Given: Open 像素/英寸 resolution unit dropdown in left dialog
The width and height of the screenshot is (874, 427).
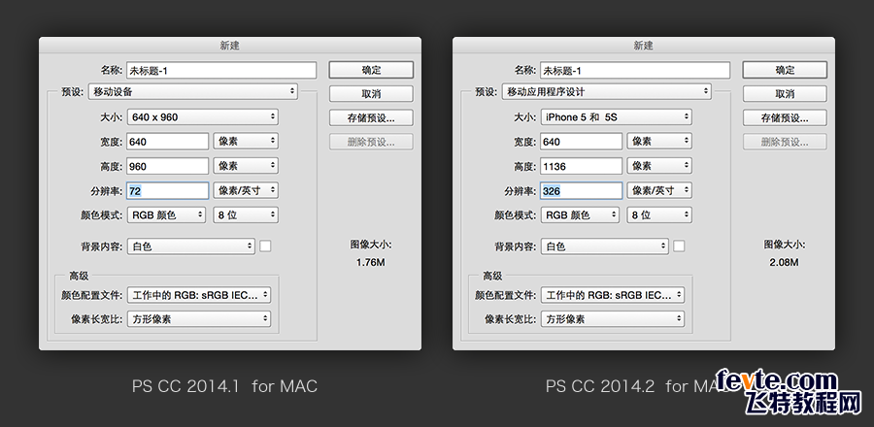Looking at the screenshot, I should (246, 190).
